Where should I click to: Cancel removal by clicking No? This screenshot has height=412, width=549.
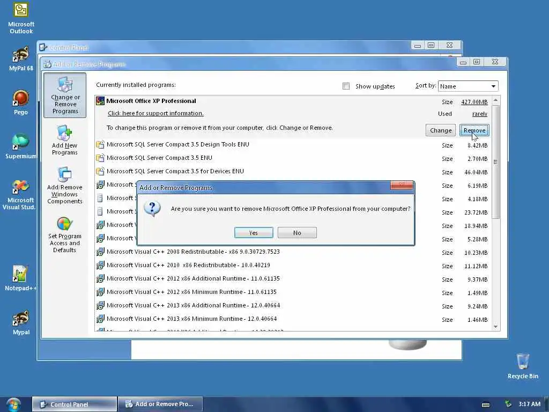[x=297, y=233]
